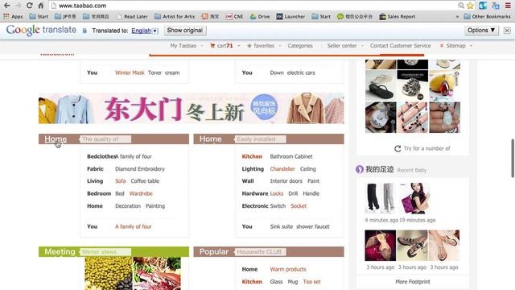The image size is (515, 290).
Task: Click the Home heading with Easily installed tag
Action: pos(211,139)
